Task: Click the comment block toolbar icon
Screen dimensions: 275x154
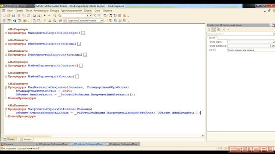Action: 45,21
